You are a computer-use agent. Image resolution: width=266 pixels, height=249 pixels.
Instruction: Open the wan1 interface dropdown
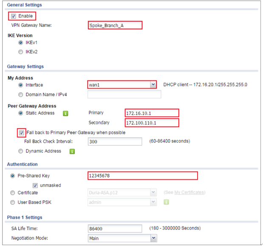pos(153,85)
